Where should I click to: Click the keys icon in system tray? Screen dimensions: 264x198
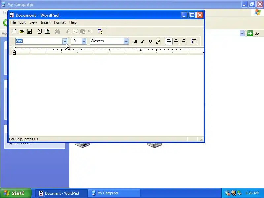click(234, 193)
